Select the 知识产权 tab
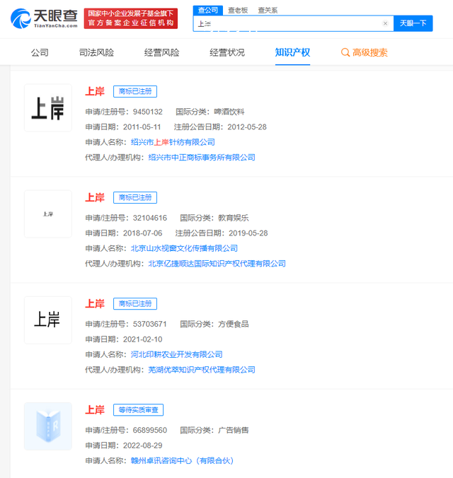Image resolution: width=453 pixels, height=478 pixels. click(x=292, y=53)
